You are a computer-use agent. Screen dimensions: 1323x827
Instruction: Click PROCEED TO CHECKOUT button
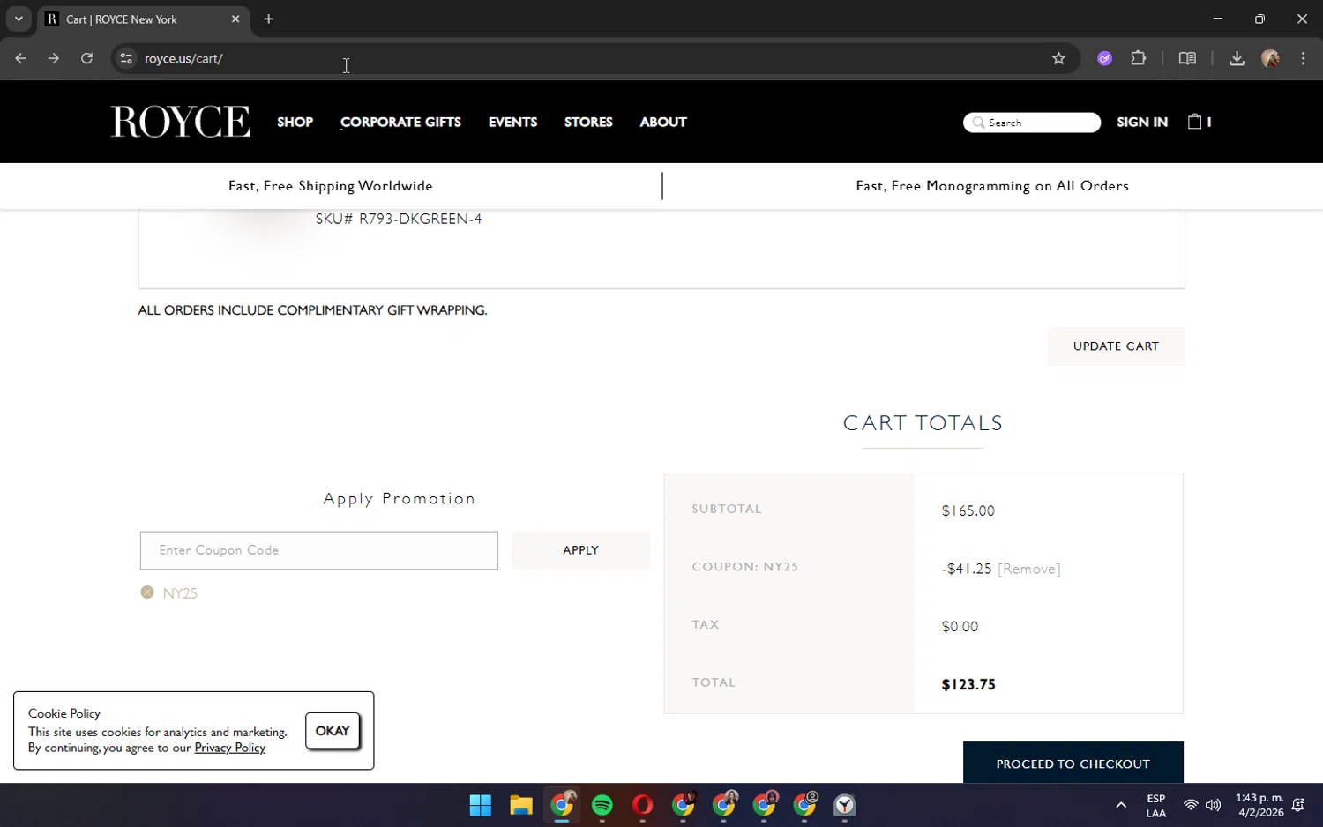coord(1073,764)
